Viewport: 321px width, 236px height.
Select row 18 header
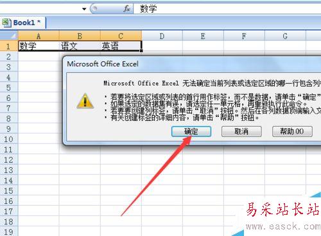click(x=9, y=221)
